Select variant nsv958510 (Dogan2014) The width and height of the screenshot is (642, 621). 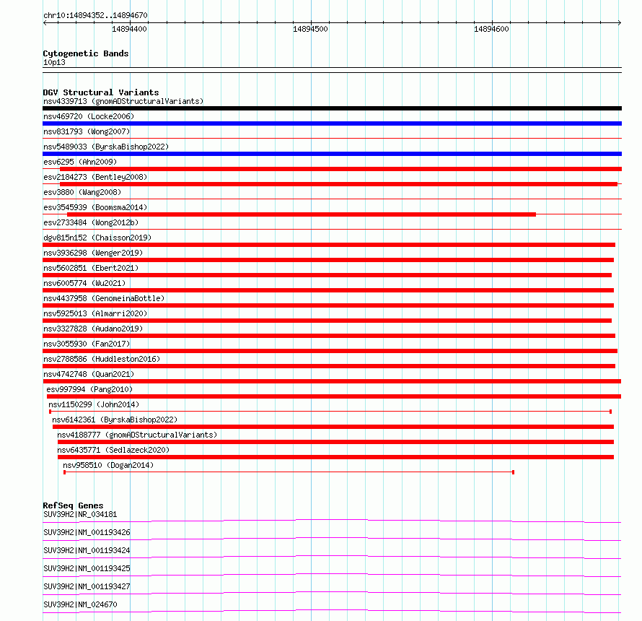coord(108,465)
